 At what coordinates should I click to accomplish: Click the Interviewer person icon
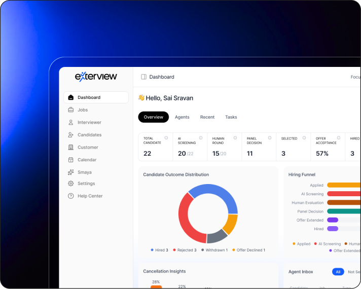point(71,122)
